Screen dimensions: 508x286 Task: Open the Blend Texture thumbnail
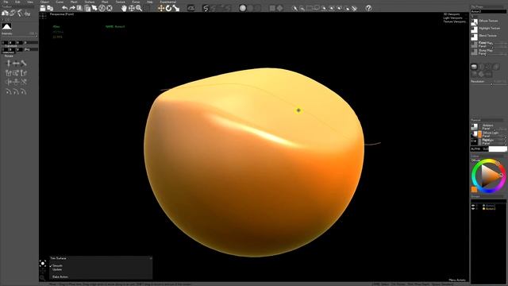coord(474,37)
